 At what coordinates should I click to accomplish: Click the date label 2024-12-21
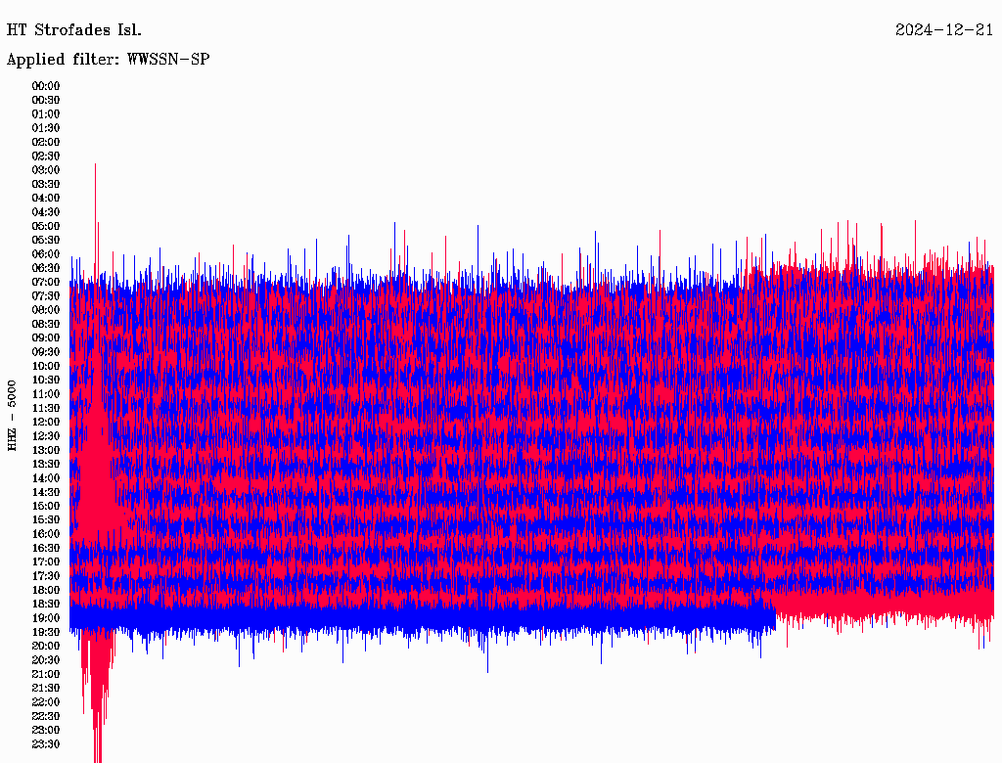(x=944, y=30)
